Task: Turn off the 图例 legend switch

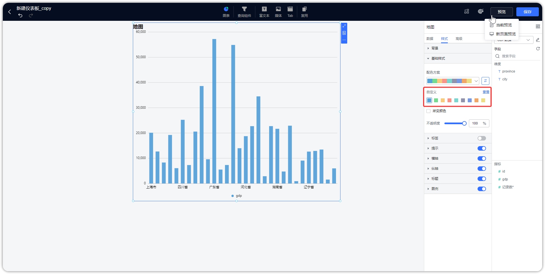Action: click(482, 189)
